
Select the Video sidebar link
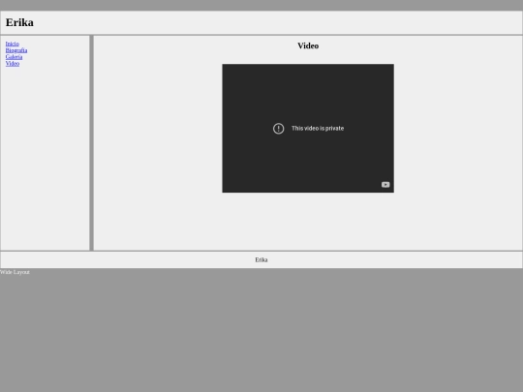tap(13, 63)
